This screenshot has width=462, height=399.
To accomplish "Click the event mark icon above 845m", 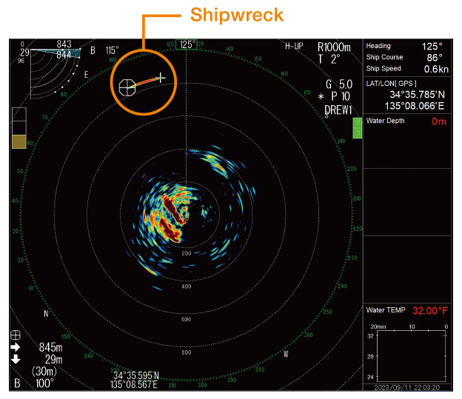I will point(16,335).
